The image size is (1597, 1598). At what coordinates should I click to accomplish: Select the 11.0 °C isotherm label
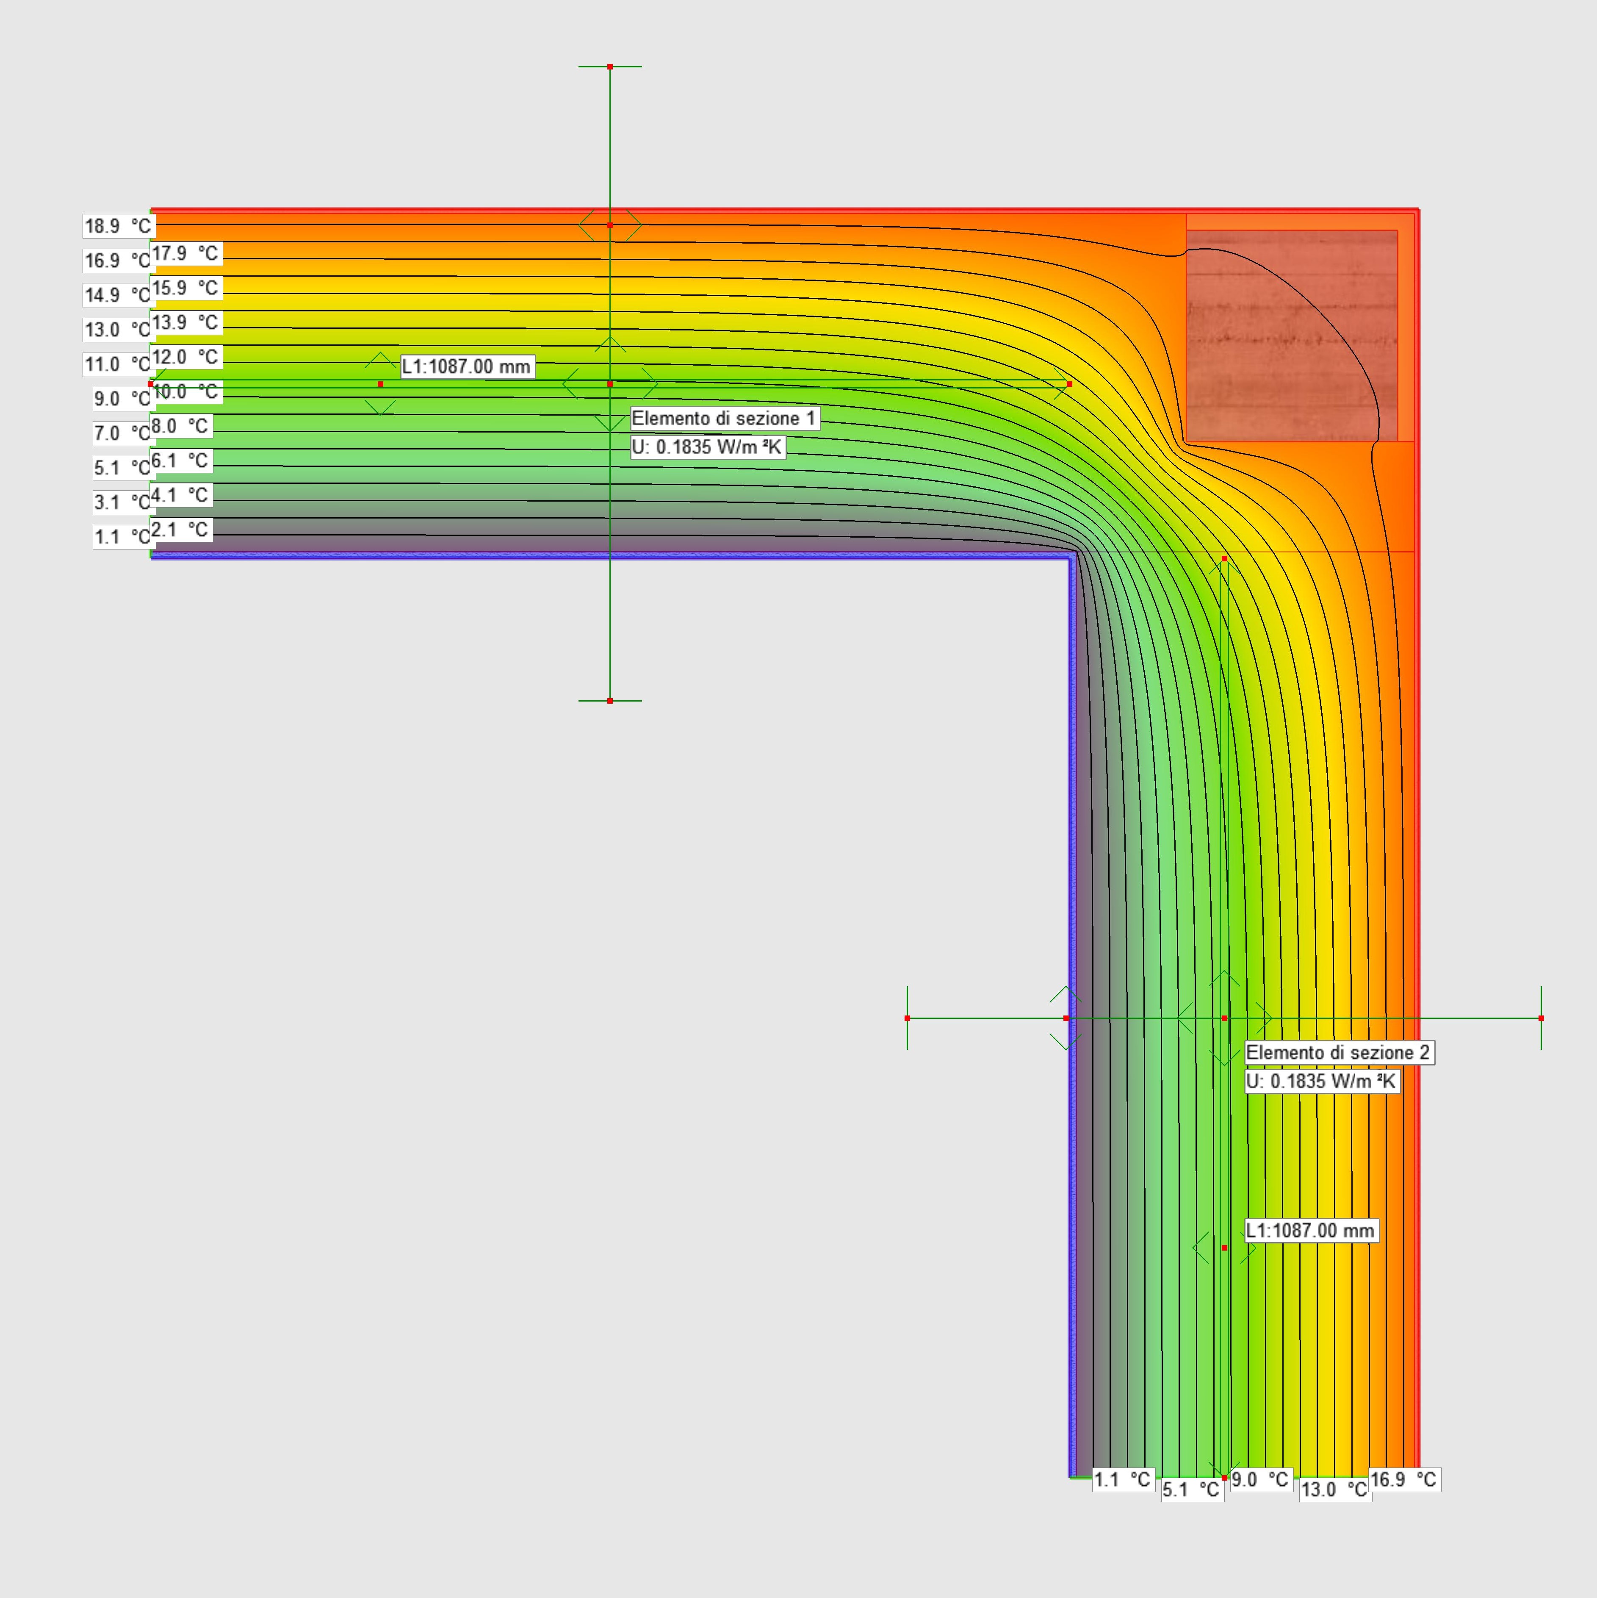(x=117, y=365)
